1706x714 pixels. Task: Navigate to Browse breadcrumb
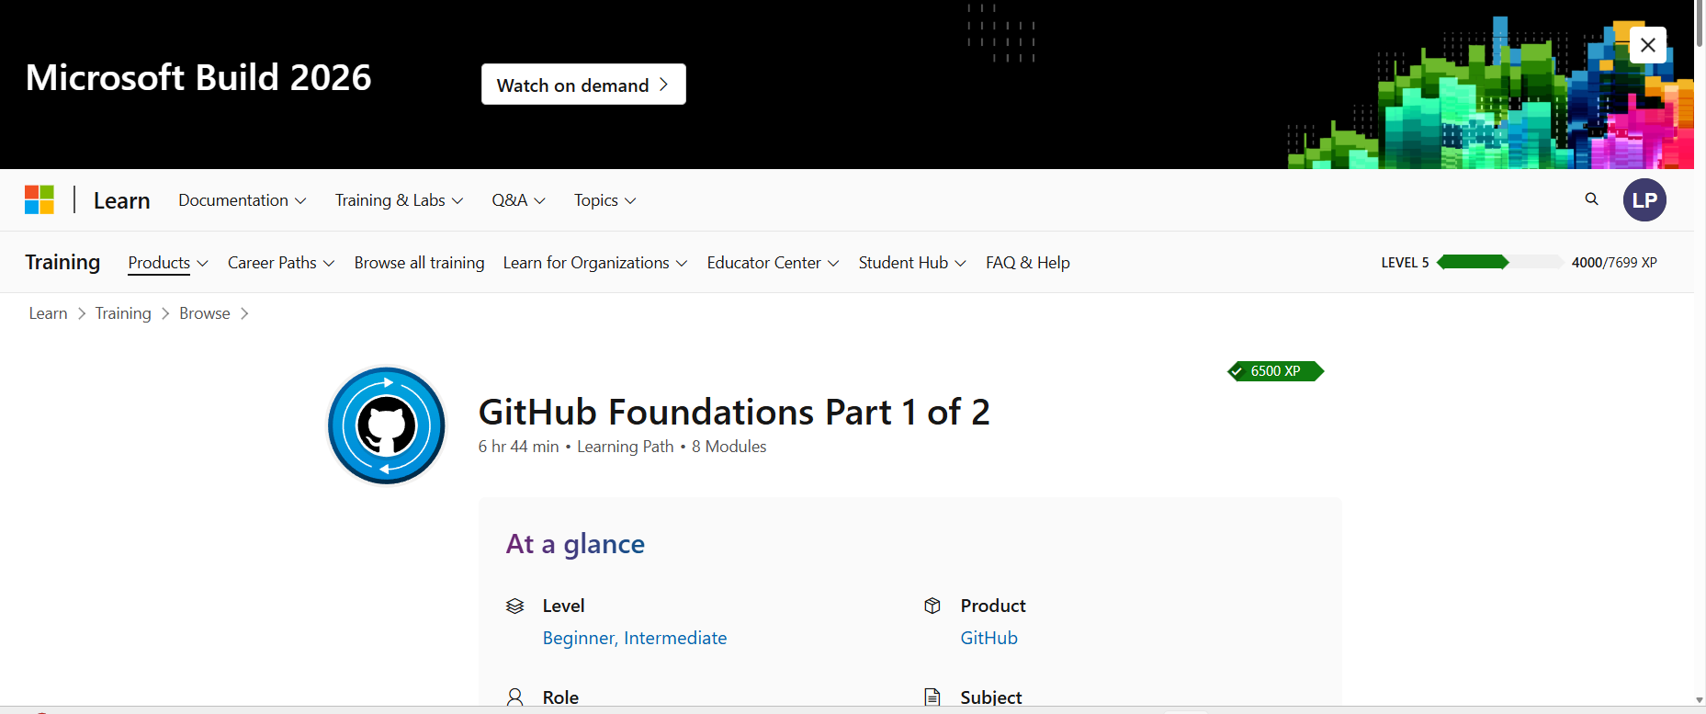point(205,313)
